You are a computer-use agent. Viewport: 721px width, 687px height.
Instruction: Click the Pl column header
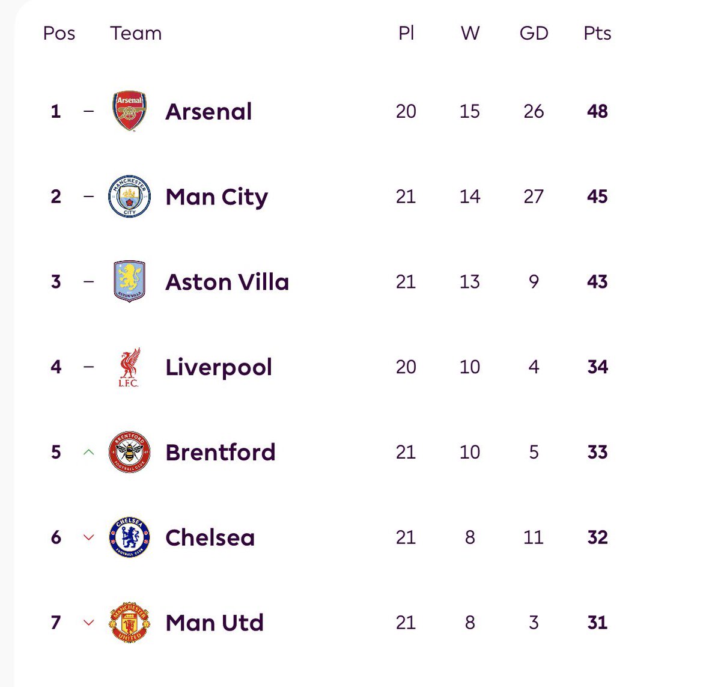tap(406, 33)
